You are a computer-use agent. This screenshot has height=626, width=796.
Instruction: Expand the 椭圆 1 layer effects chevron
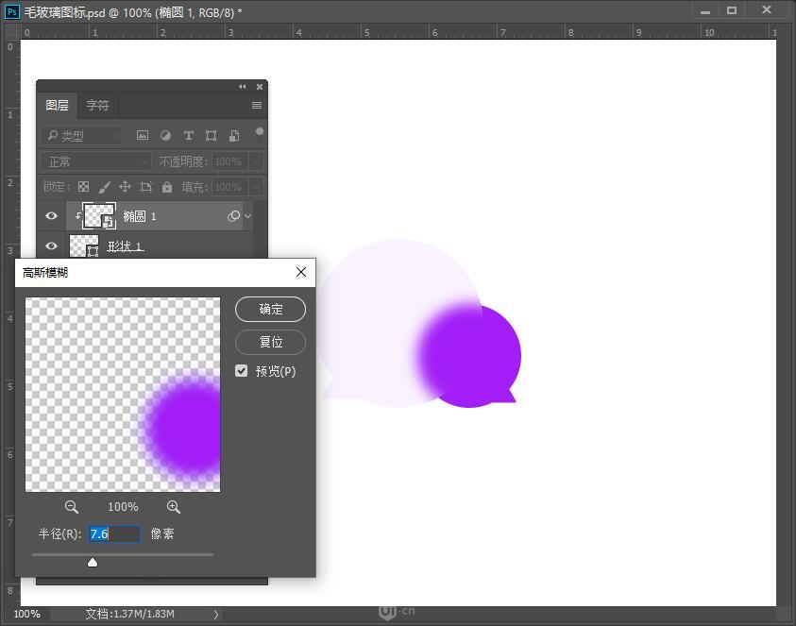click(247, 215)
